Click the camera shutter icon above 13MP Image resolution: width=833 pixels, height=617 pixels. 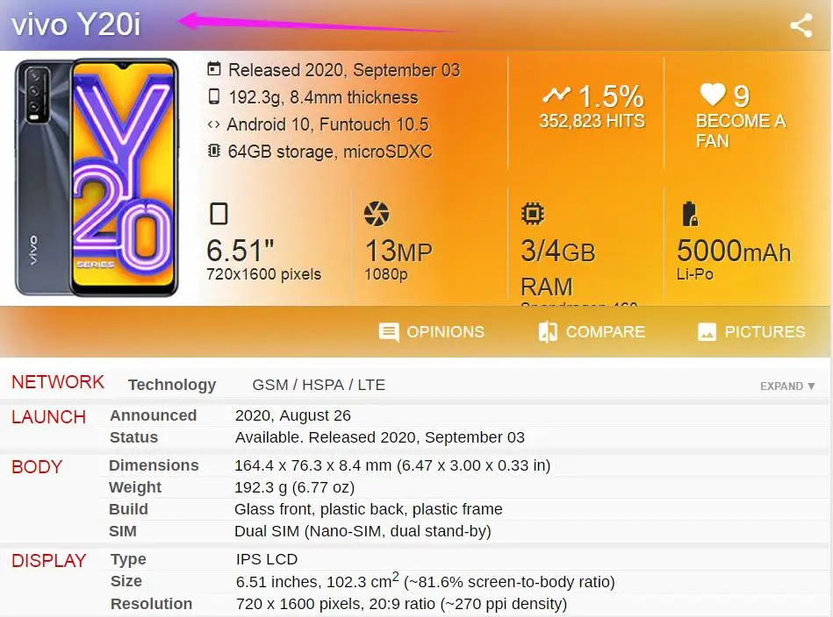pyautogui.click(x=377, y=214)
